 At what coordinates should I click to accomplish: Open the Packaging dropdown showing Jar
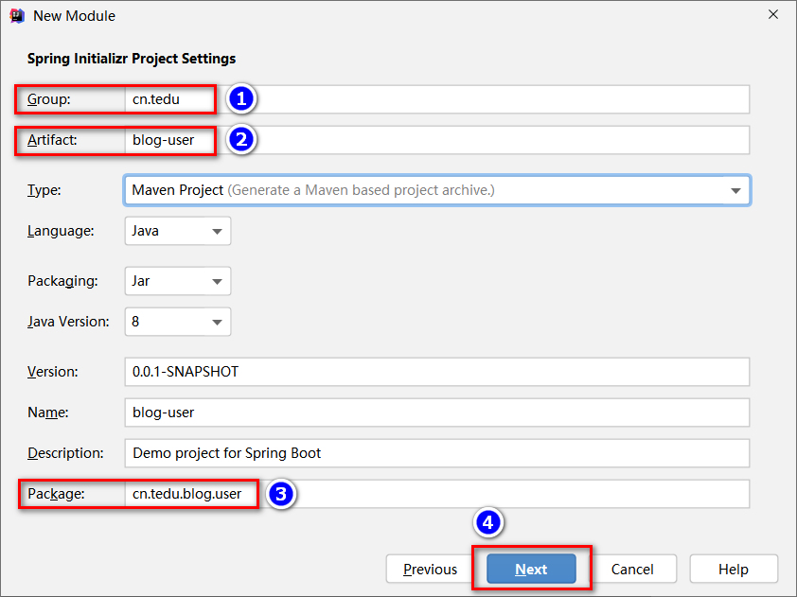click(x=177, y=281)
